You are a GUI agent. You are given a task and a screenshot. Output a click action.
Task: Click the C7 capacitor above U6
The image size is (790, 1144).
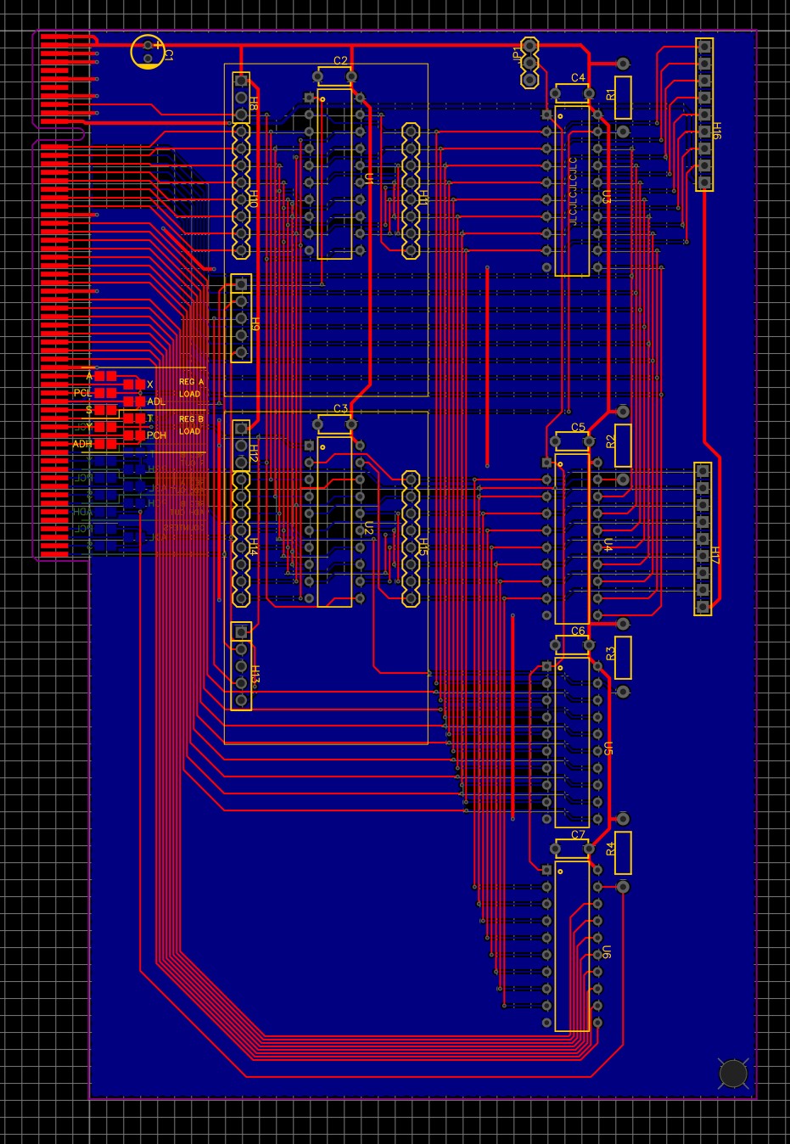573,848
